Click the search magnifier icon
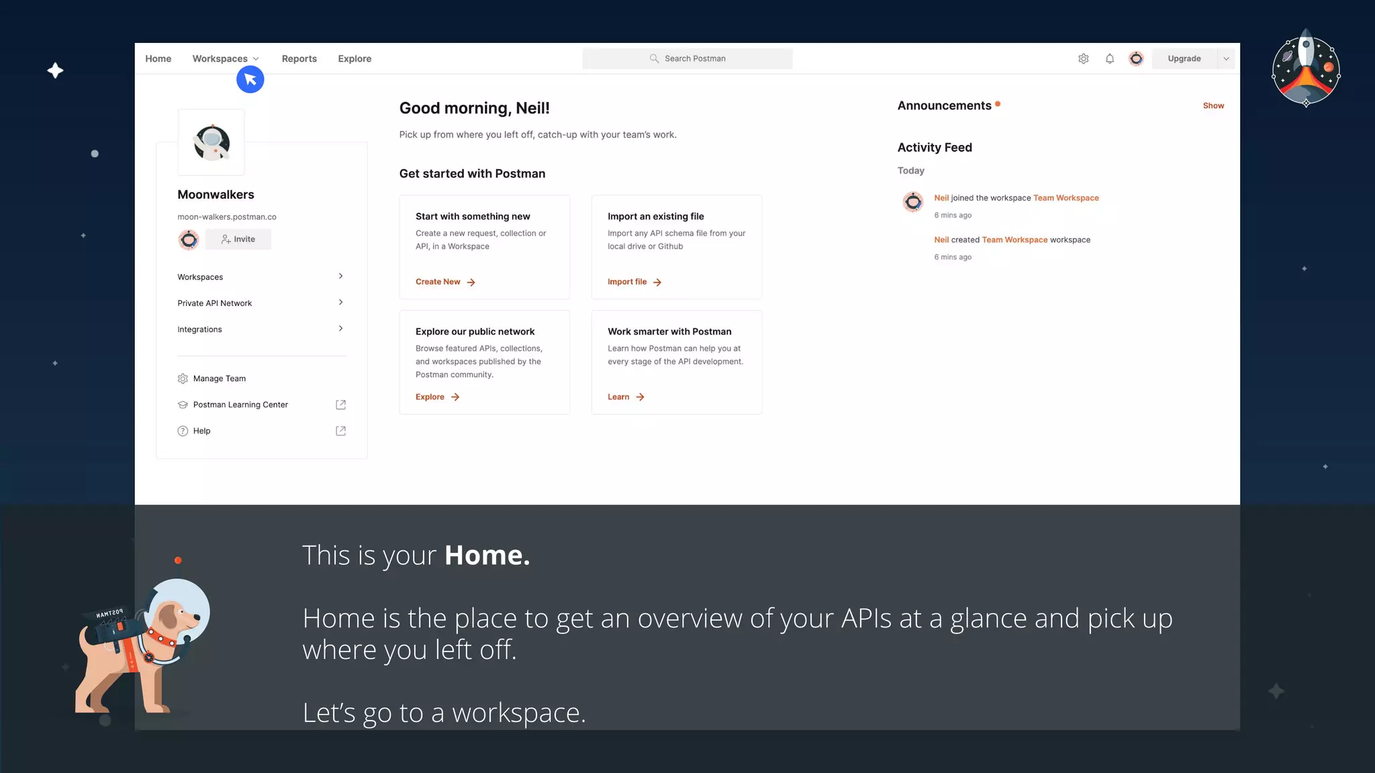This screenshot has width=1375, height=773. click(654, 58)
